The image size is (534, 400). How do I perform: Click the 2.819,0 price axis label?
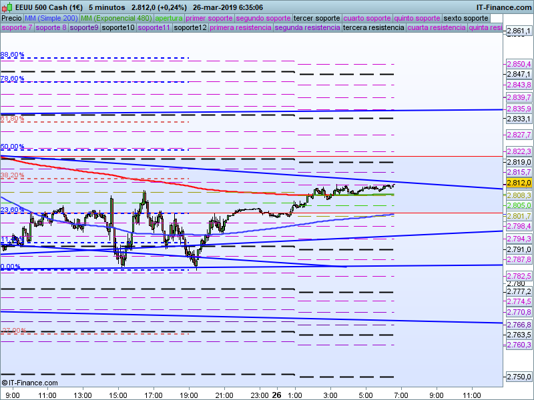(519, 162)
